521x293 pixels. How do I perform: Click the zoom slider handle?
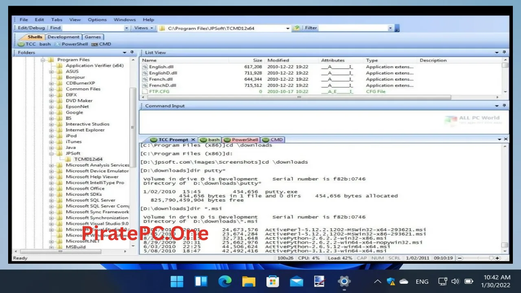[x=491, y=258]
